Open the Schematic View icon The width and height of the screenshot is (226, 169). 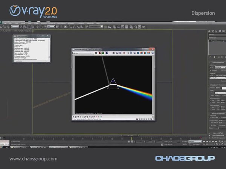(127, 27)
